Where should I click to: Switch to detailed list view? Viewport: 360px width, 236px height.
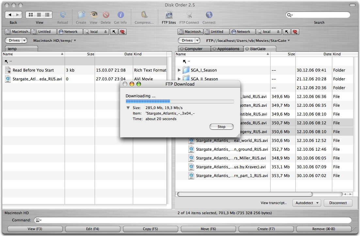click(48, 15)
